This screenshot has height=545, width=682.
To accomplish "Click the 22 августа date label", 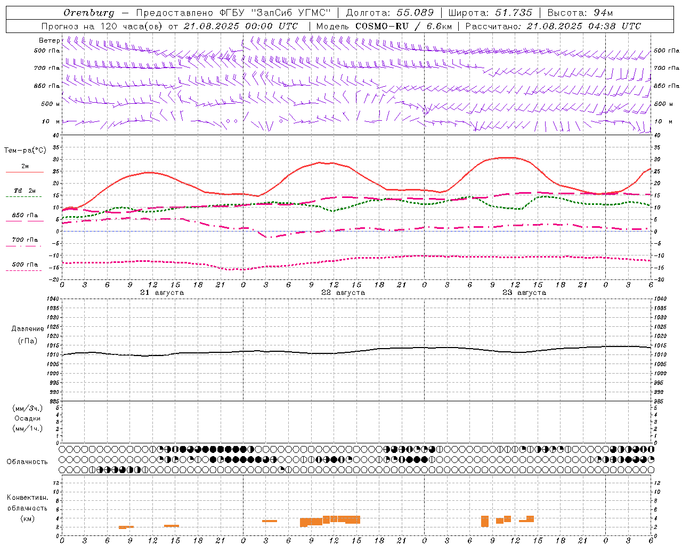I will 343,293.
